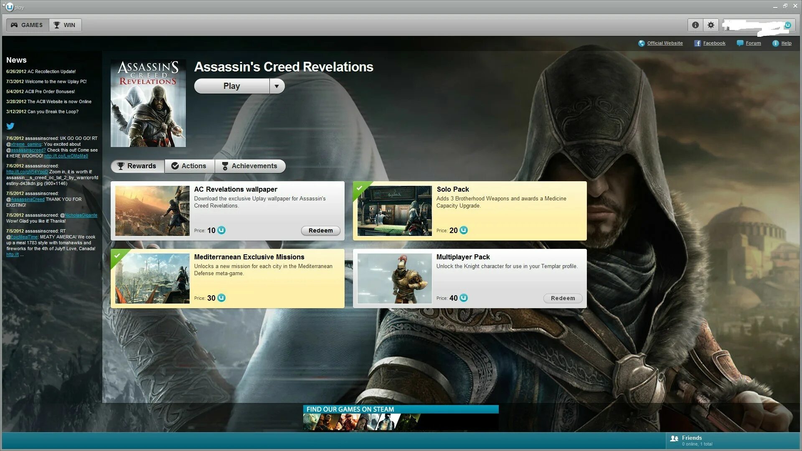This screenshot has width=802, height=451.
Task: Open the WIN tab
Action: (x=65, y=25)
